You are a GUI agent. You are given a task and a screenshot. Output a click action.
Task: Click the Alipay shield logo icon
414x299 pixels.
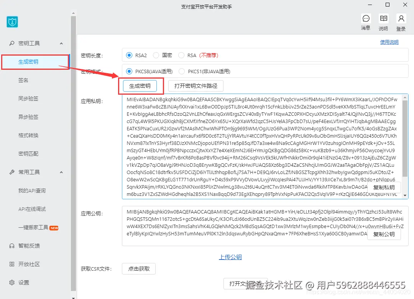[12, 22]
